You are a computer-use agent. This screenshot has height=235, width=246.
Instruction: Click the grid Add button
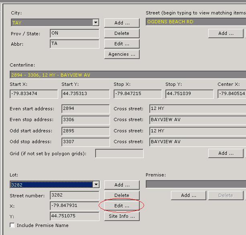click(x=226, y=153)
